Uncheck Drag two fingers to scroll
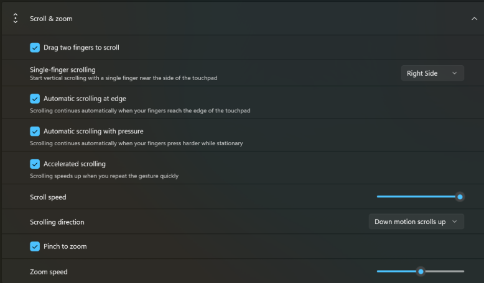The width and height of the screenshot is (484, 283). (35, 48)
